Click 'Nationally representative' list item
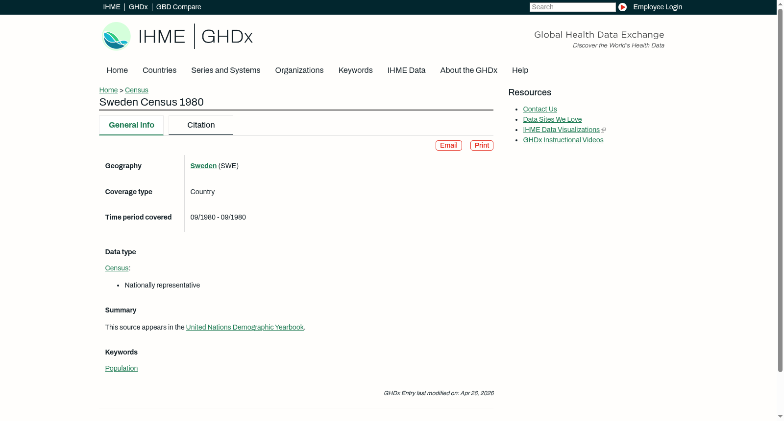Image resolution: width=784 pixels, height=421 pixels. [x=162, y=286]
